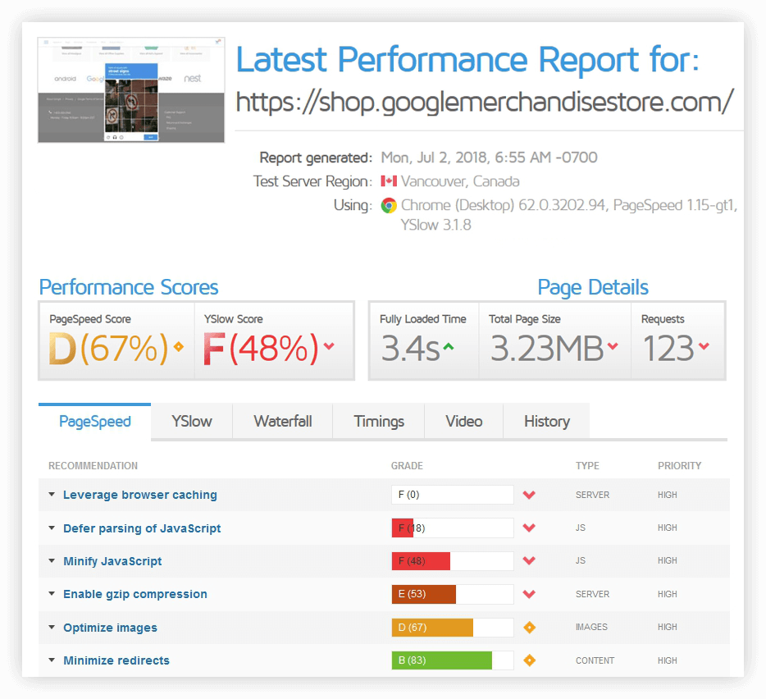Click red trend arrow for Leverage browser caching
Screen dimensions: 766x699
pos(529,495)
